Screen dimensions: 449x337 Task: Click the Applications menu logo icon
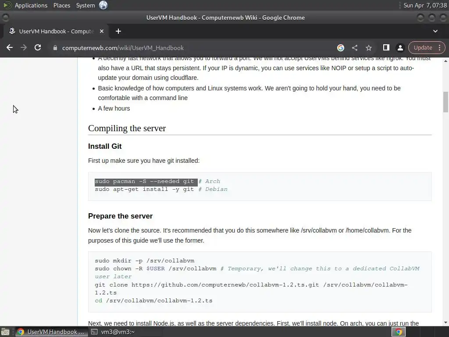(7, 5)
